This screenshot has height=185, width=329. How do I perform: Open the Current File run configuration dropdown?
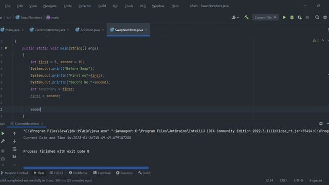click(x=265, y=17)
